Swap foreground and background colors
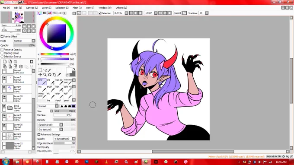Viewport: 294px width, 165px height. click(x=74, y=69)
